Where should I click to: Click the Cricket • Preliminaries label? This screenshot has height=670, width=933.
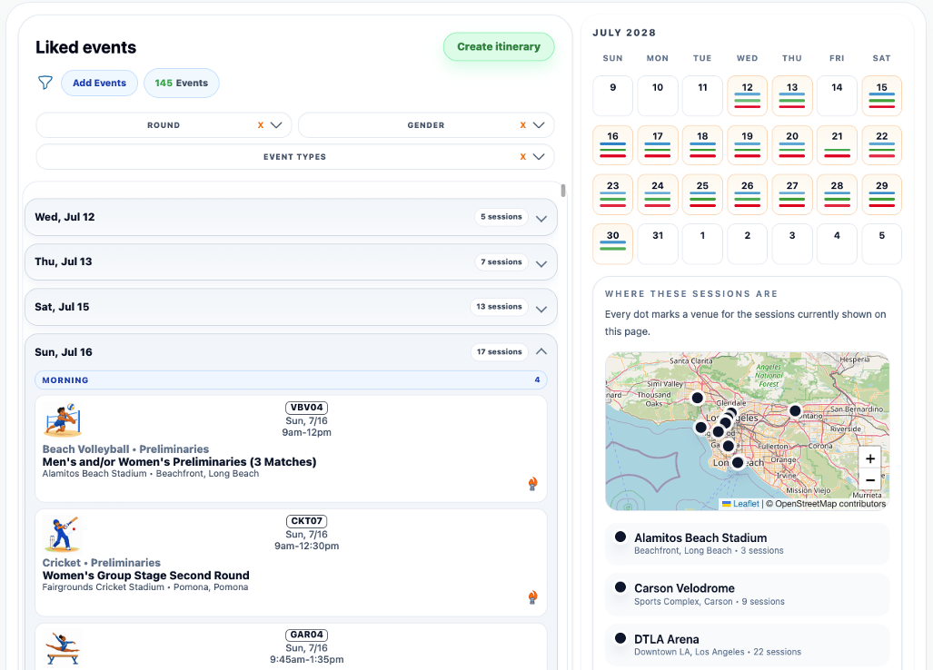(x=101, y=562)
